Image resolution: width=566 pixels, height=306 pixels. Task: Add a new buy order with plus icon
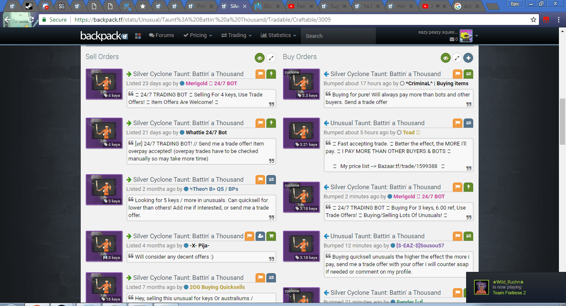(468, 58)
